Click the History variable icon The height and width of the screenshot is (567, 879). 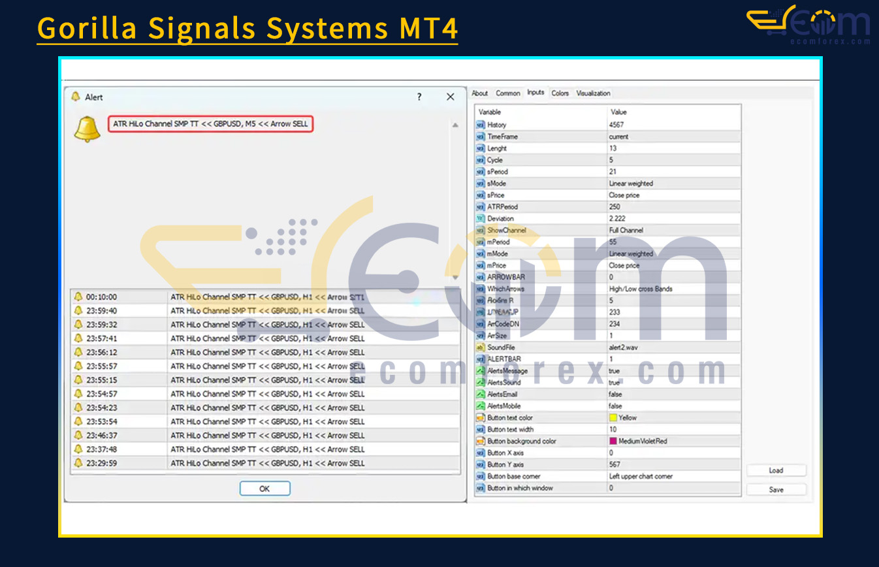(481, 125)
